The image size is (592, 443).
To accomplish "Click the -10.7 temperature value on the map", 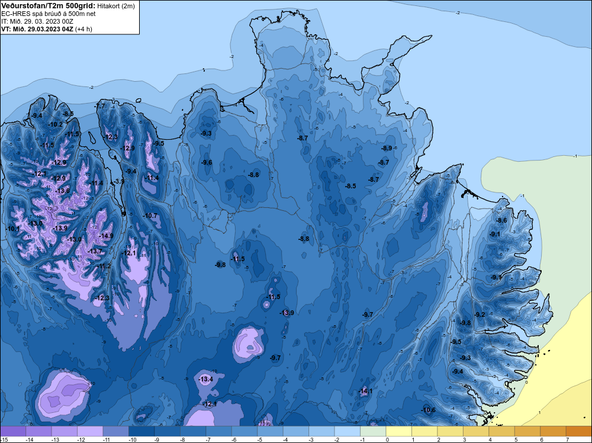I will point(150,216).
